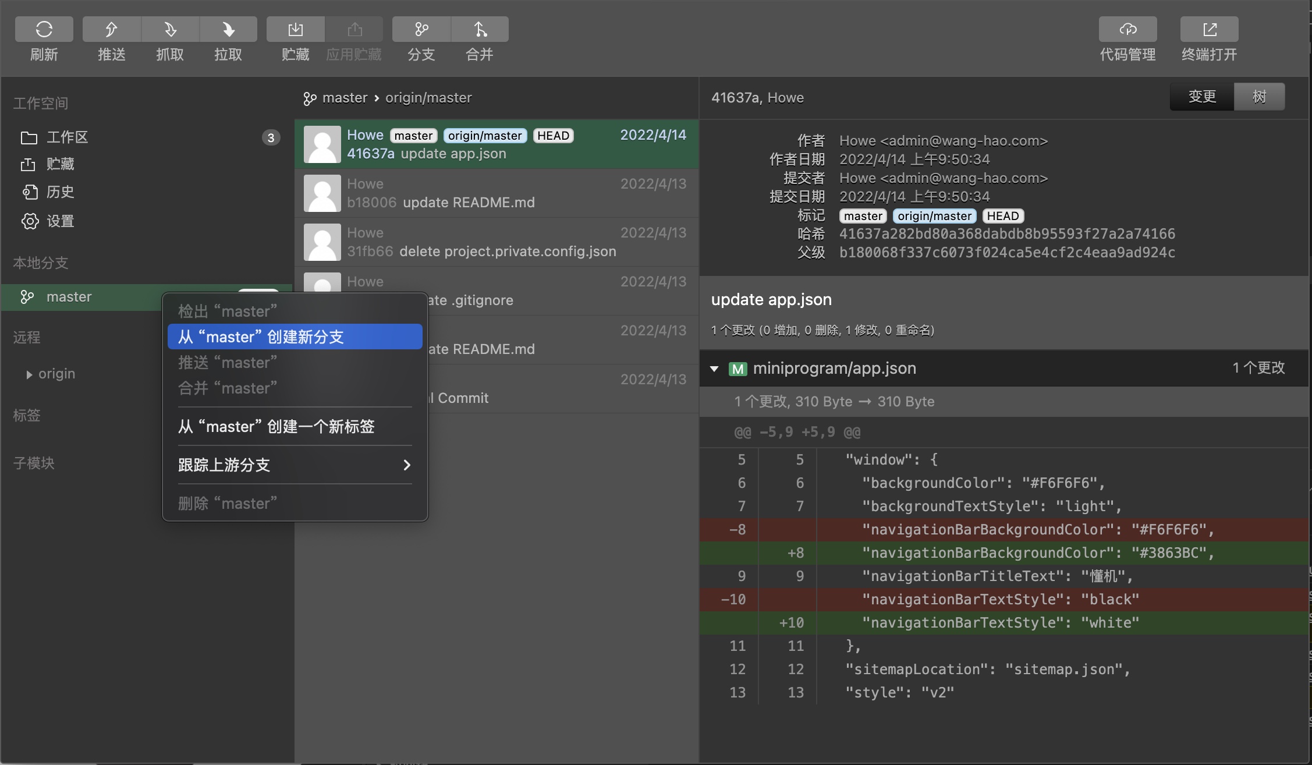Screen dimensions: 1312x765
Task: Switch to the 变更 tab
Action: 1202,97
